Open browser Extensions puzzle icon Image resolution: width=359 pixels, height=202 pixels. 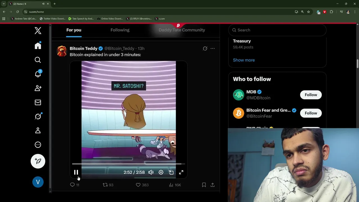[331, 12]
